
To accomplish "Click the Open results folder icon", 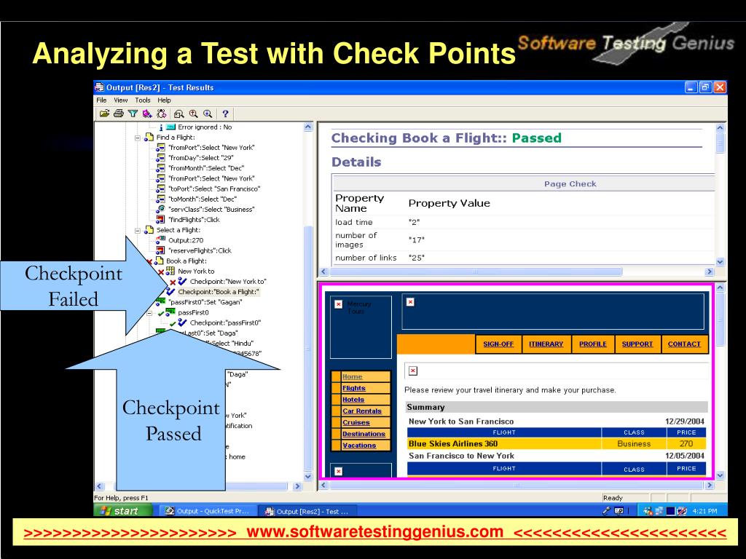I will pyautogui.click(x=104, y=114).
